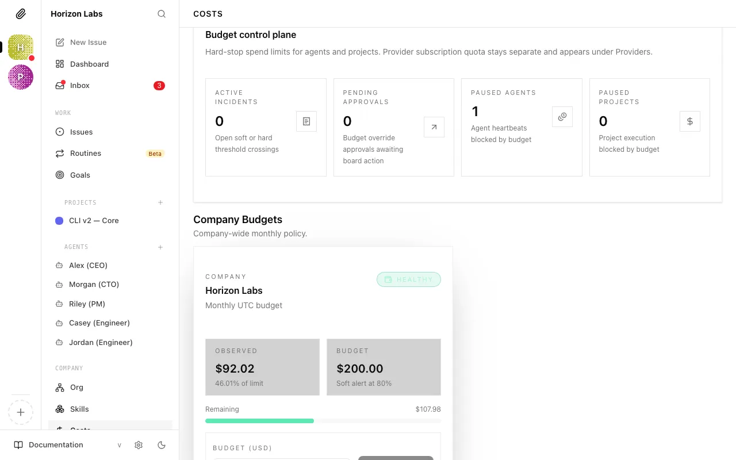Viewport: 736px width, 460px height.
Task: Create a New Issue
Action: (x=110, y=43)
